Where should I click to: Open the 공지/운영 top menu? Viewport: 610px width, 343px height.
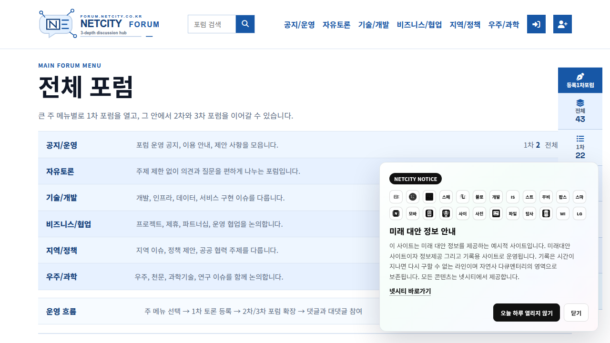(299, 25)
